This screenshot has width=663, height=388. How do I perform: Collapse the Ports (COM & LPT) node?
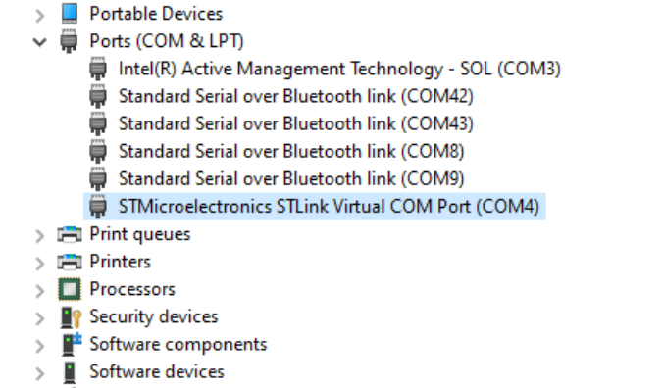tap(40, 42)
